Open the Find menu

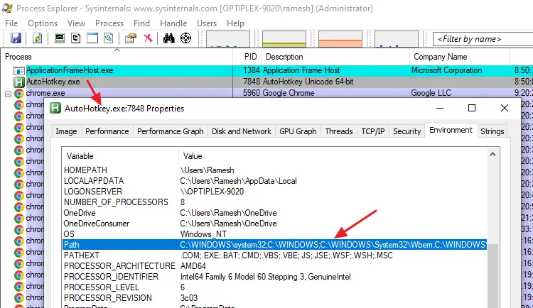[x=141, y=23]
